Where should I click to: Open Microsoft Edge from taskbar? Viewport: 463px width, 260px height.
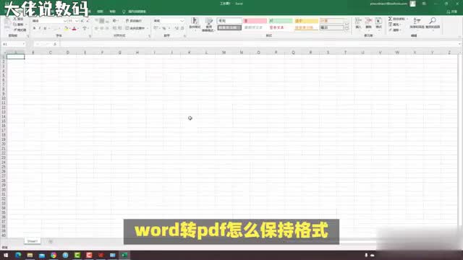[18, 255]
